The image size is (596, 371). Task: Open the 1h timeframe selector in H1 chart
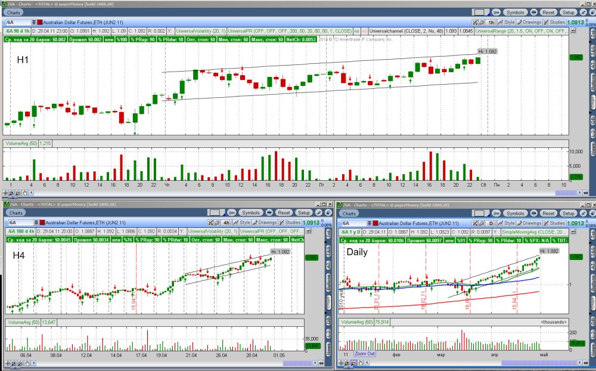[491, 23]
